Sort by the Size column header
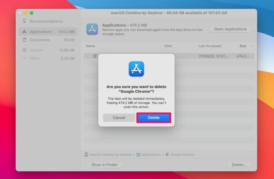Screen dimensions: 274x179 coord(243,46)
